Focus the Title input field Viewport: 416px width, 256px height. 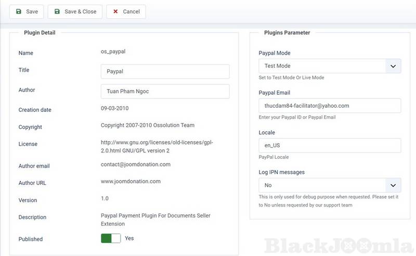point(165,71)
